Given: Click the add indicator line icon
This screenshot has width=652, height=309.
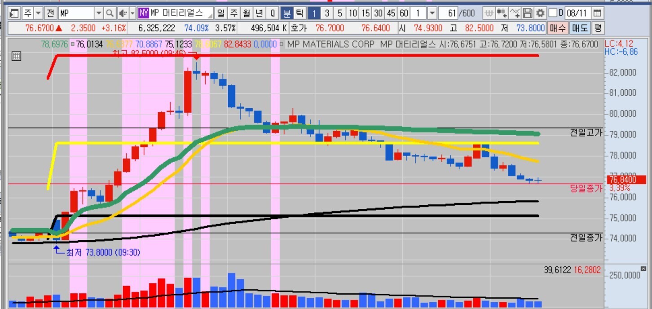Looking at the screenshot, I should 515,13.
